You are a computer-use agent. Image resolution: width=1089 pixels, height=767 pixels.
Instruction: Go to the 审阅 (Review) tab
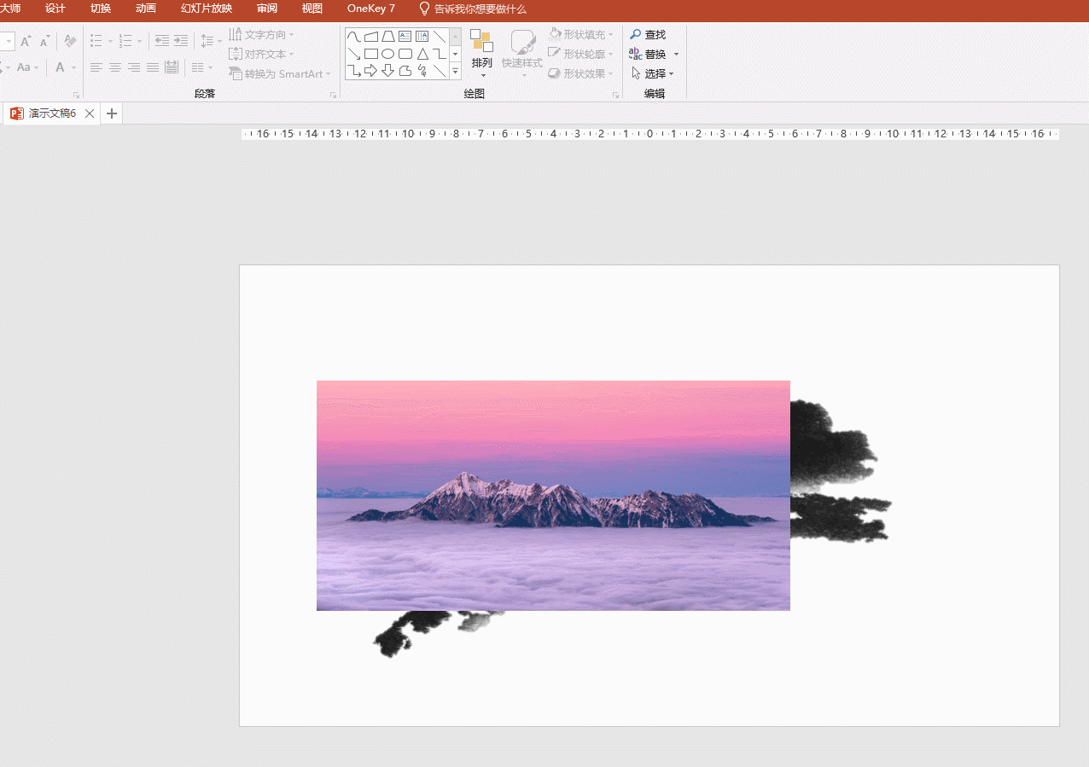tap(267, 9)
